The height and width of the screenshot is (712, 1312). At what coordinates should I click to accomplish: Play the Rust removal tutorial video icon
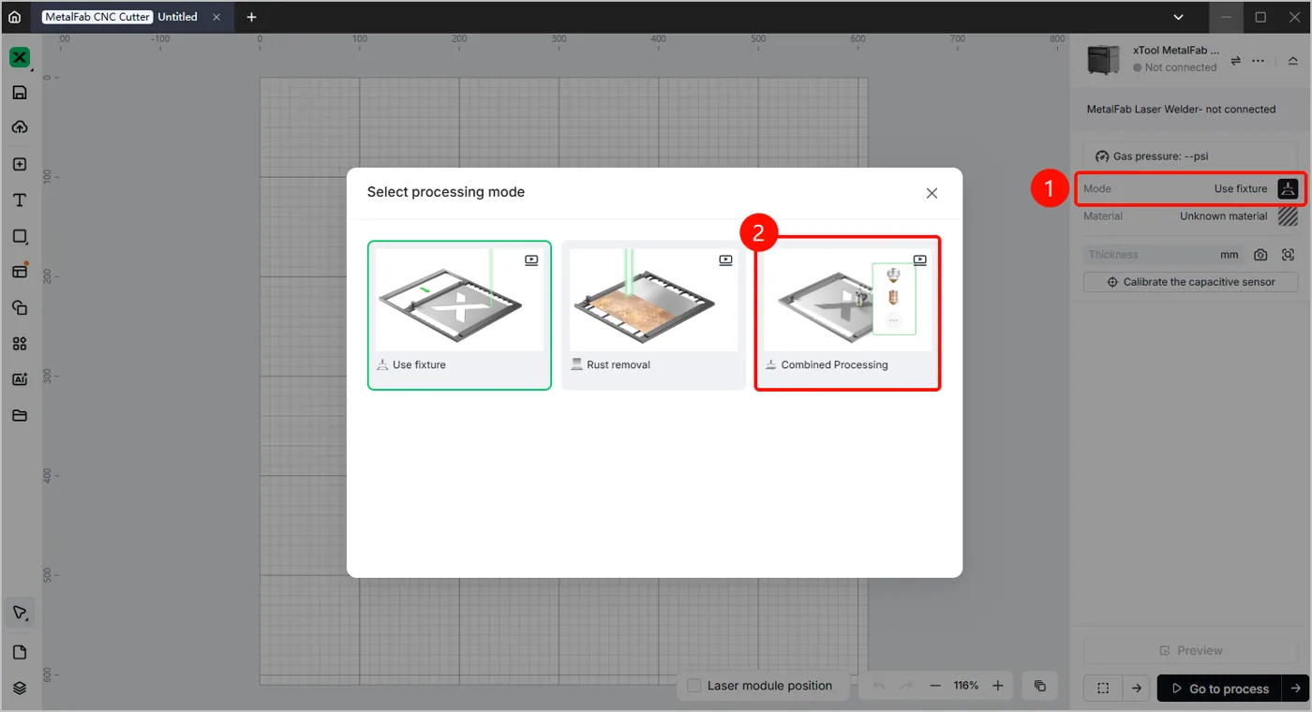pos(725,260)
